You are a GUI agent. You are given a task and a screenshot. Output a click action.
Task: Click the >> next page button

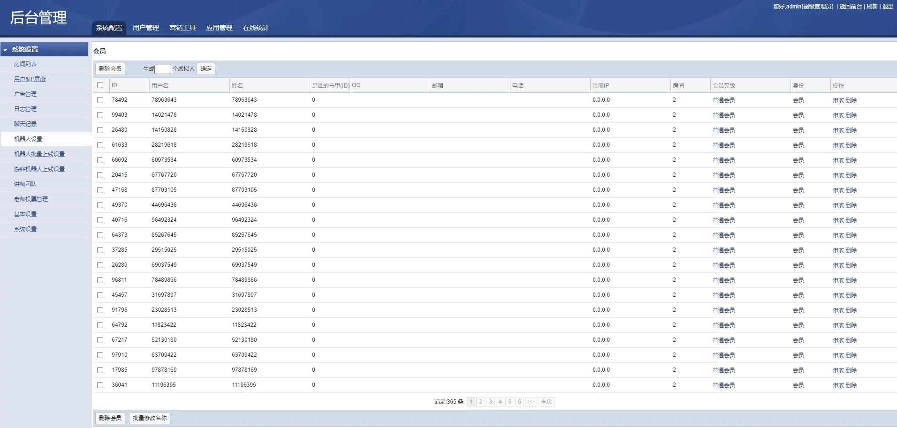point(531,402)
